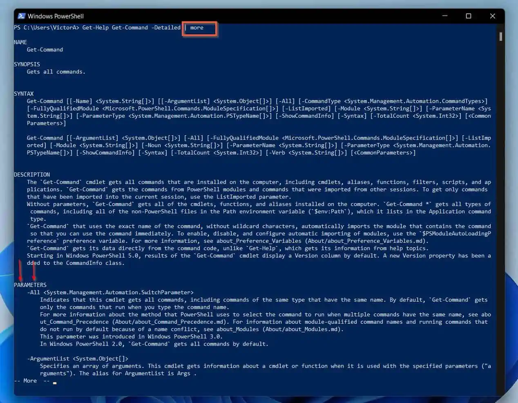518x403 pixels.
Task: Click the 'Windows PowerShell' title text
Action: click(56, 16)
